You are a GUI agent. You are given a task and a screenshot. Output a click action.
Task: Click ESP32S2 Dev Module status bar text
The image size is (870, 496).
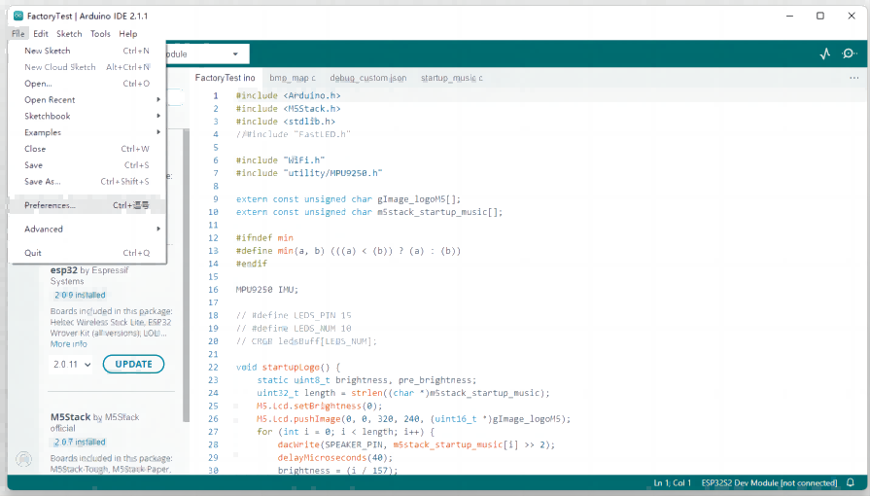768,483
